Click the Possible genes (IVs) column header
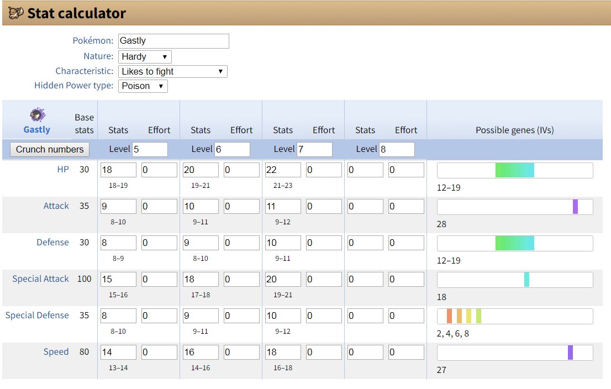Image resolution: width=611 pixels, height=389 pixels. (x=515, y=130)
